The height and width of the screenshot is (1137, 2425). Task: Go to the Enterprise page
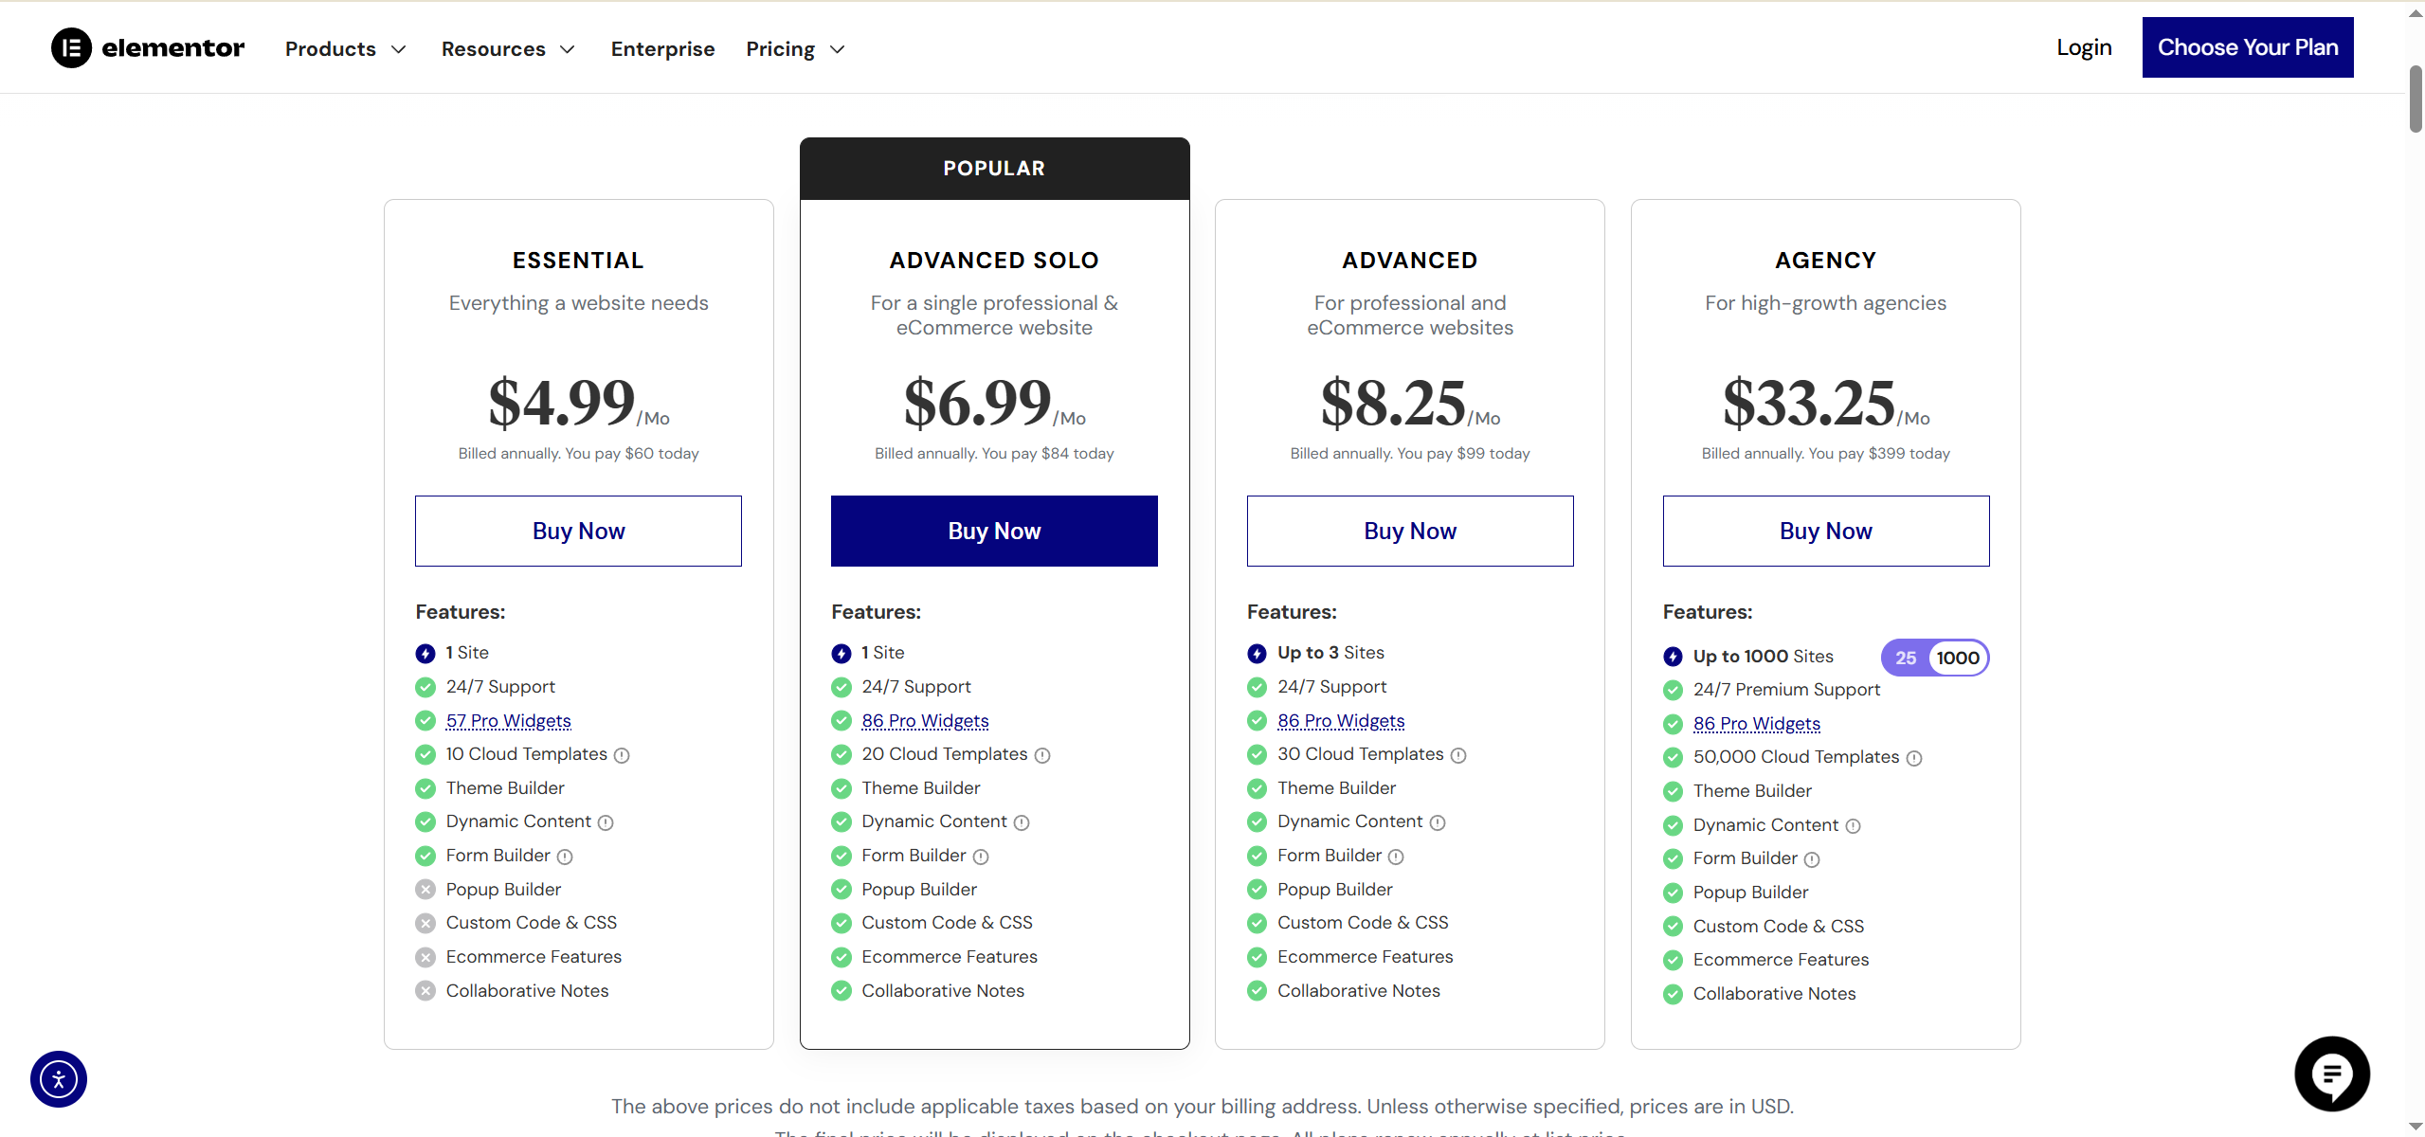tap(662, 49)
